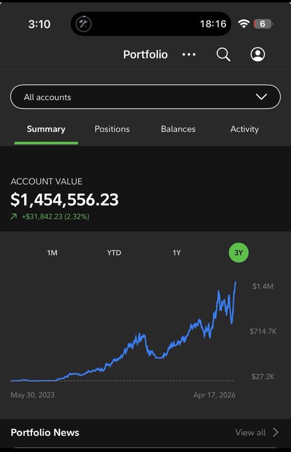The height and width of the screenshot is (452, 291).
Task: Tap the green gain arrow icon
Action: click(x=14, y=216)
